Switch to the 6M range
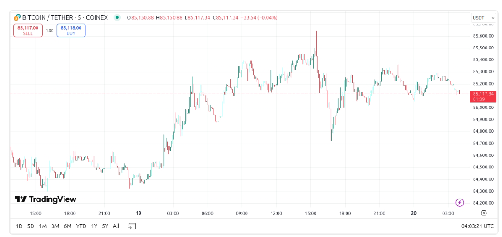Viewport: 502px width, 237px height. click(x=67, y=226)
